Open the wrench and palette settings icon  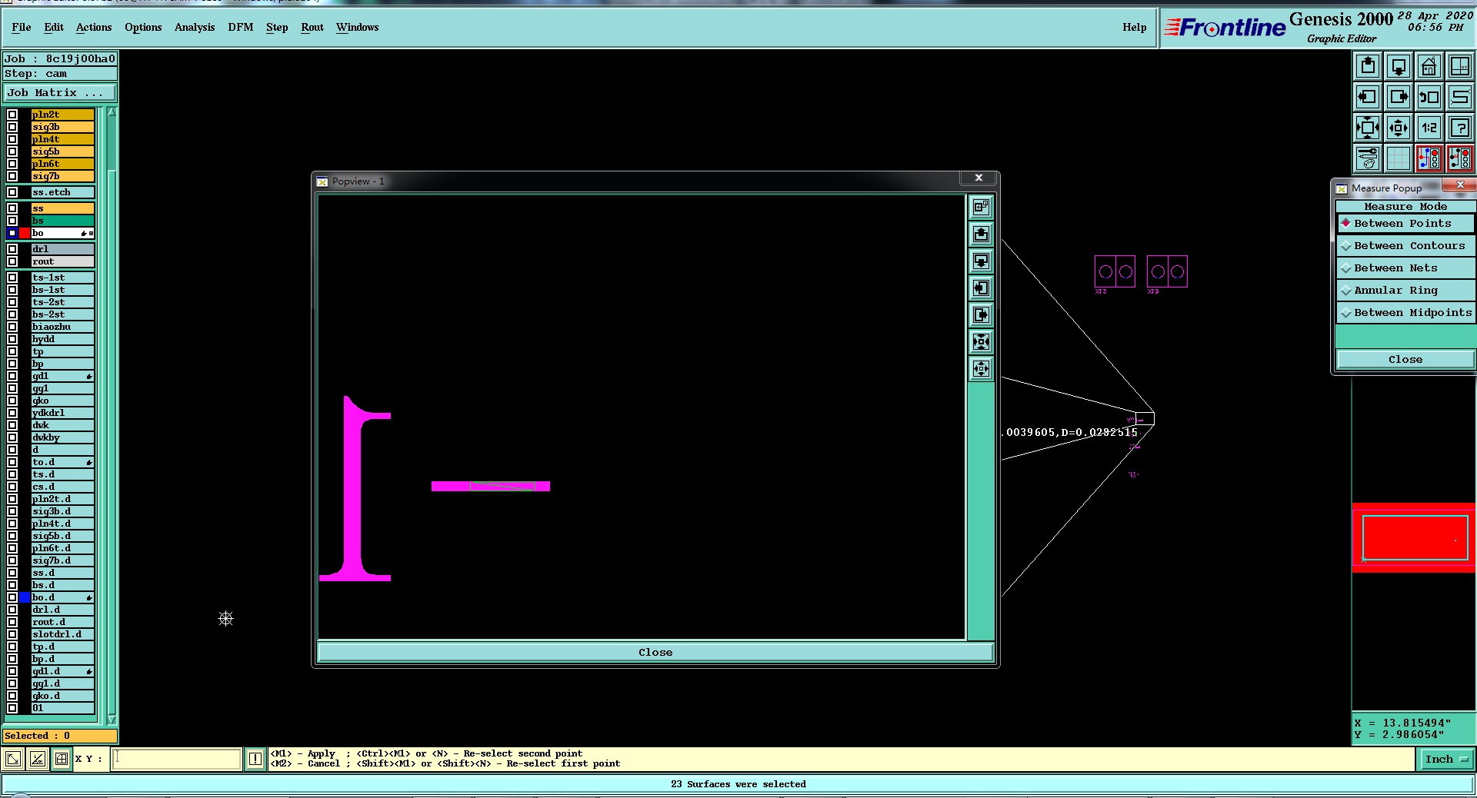click(x=1368, y=158)
